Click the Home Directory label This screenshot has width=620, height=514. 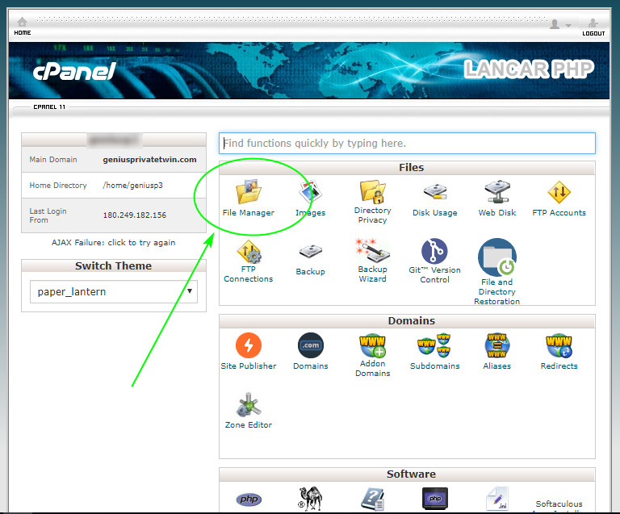tap(58, 186)
